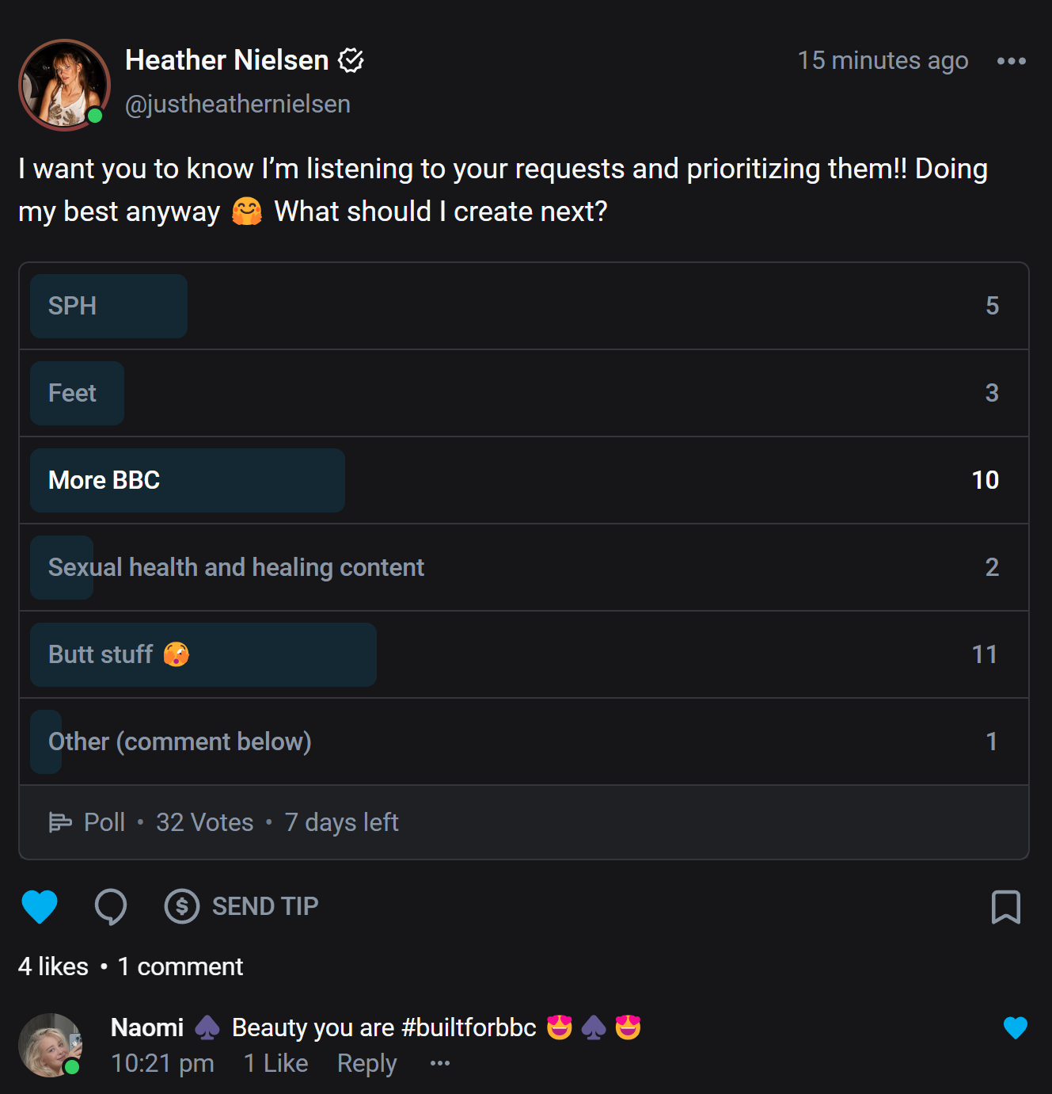Open comments via the speech bubble icon
The image size is (1052, 1094).
111,906
